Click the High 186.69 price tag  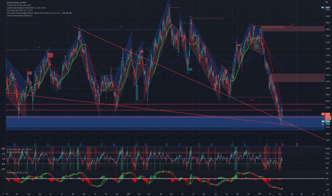coord(326,7)
